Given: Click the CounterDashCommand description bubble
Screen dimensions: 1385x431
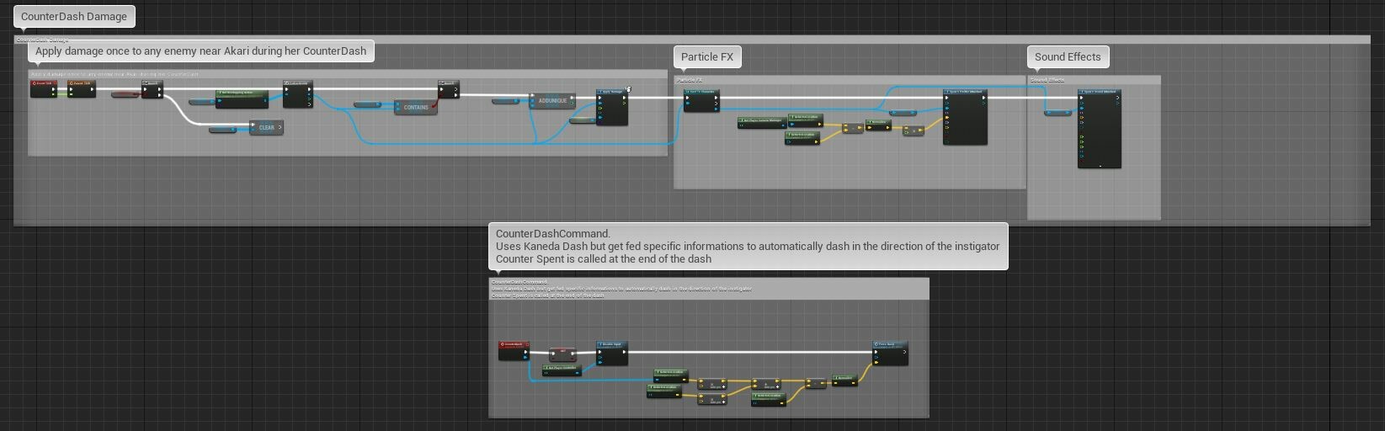Looking at the screenshot, I should pyautogui.click(x=748, y=246).
